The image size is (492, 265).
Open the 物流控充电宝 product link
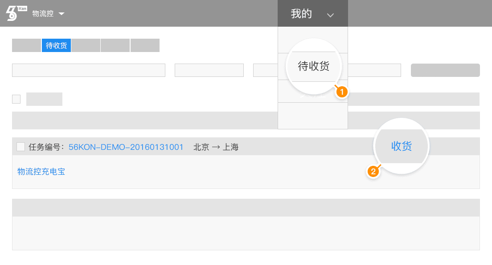point(41,172)
